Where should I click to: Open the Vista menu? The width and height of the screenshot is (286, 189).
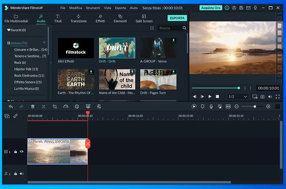tap(107, 8)
